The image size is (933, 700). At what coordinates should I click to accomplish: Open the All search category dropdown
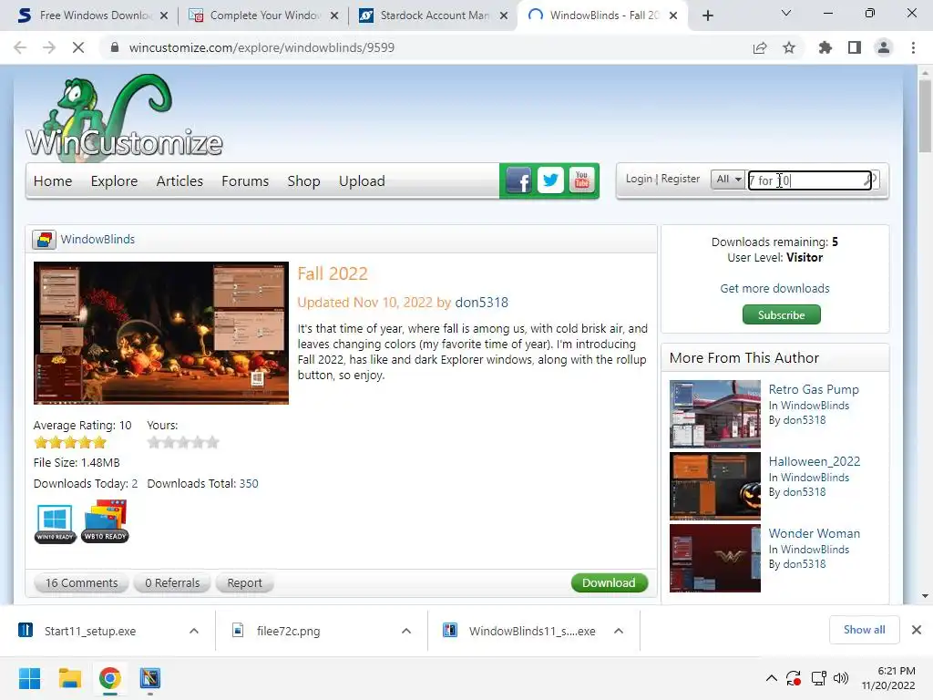coord(728,180)
